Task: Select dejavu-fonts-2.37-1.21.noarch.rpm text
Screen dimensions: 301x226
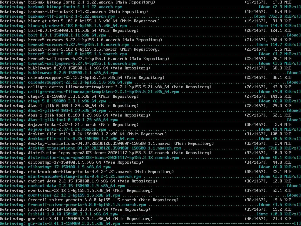Action: coord(67,129)
